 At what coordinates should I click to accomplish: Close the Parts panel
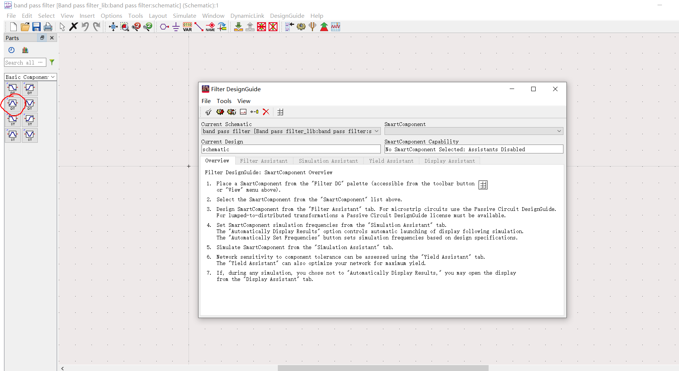(x=52, y=38)
